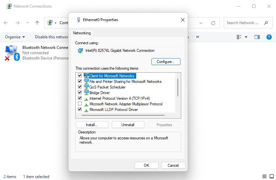The width and height of the screenshot is (276, 180).
Task: Select Microsoft Network Adapter Multiplexor Protocol text
Action: click(126, 104)
